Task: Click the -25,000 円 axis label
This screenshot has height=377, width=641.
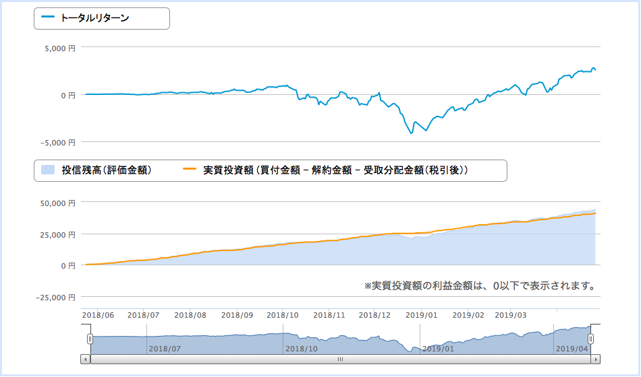Action: pos(55,298)
